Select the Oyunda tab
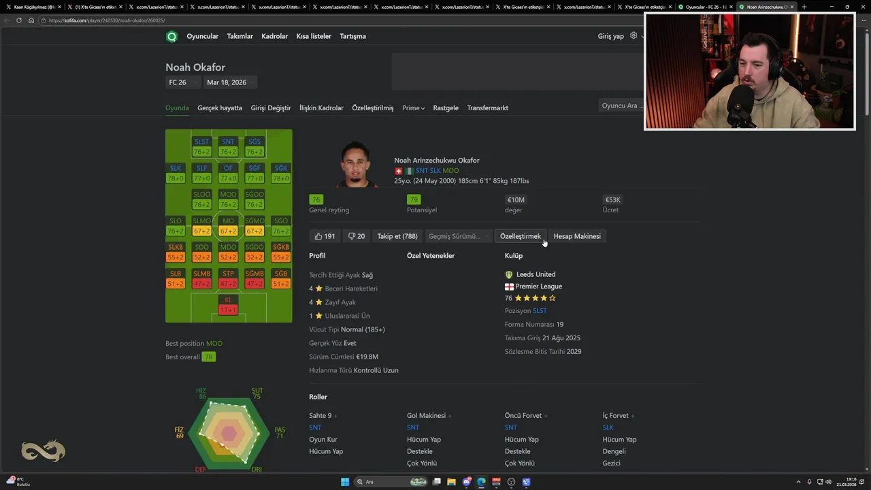The width and height of the screenshot is (871, 490). [x=177, y=108]
